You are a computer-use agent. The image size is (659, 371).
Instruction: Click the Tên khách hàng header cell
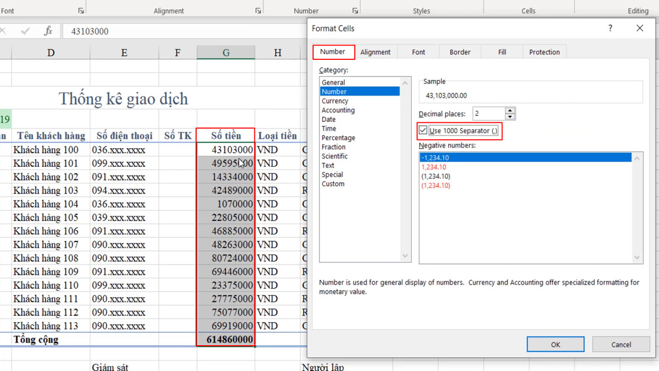coord(51,136)
